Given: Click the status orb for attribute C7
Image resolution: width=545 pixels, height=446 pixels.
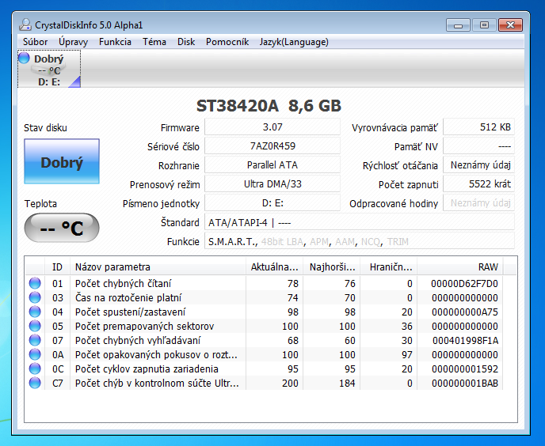Looking at the screenshot, I should point(35,383).
